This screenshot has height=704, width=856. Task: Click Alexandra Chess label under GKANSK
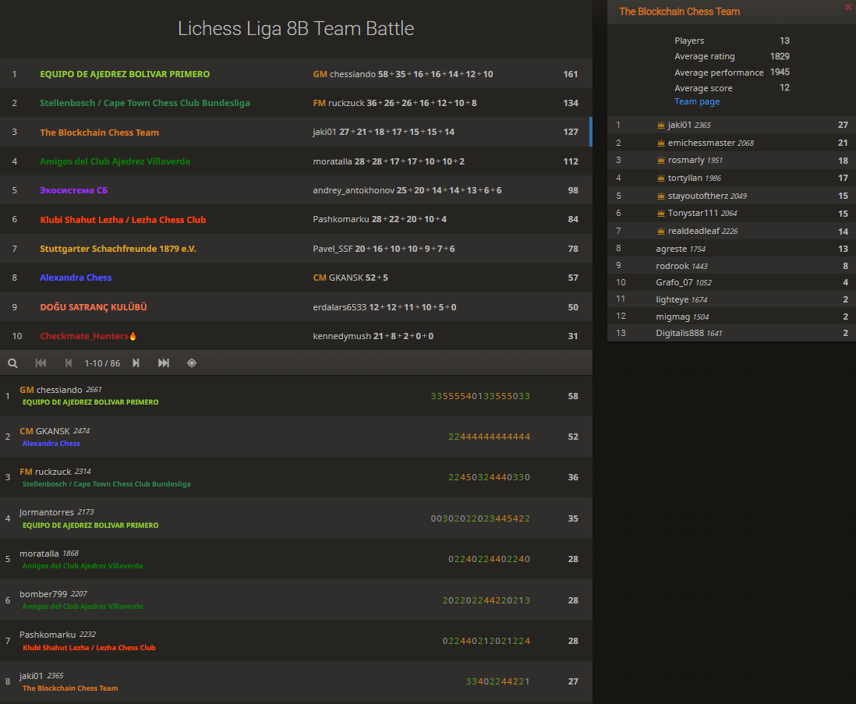[51, 444]
